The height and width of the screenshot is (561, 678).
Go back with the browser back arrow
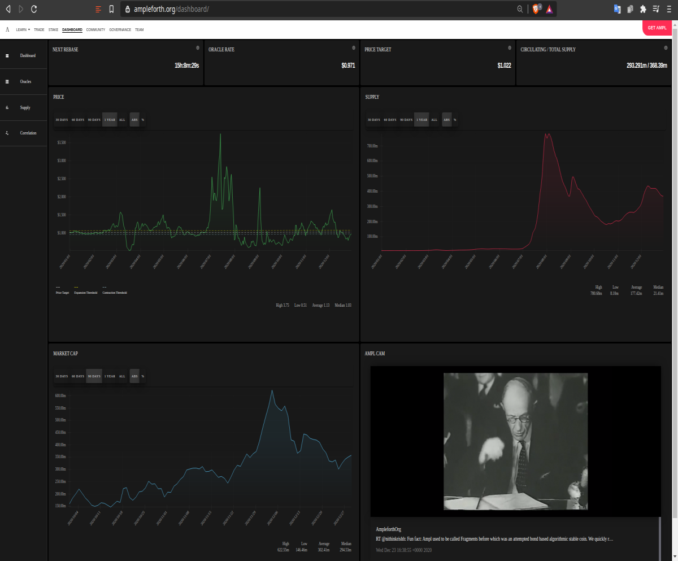[x=8, y=9]
